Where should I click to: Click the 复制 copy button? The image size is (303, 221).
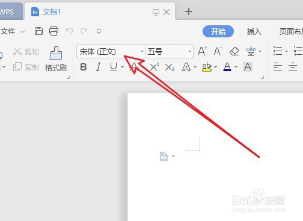coord(26,67)
